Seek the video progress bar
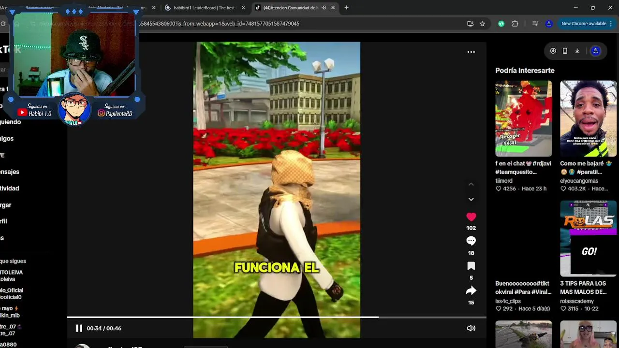 (277, 317)
